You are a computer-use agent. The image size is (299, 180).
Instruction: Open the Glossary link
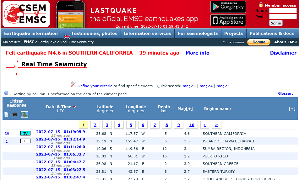click(x=286, y=93)
